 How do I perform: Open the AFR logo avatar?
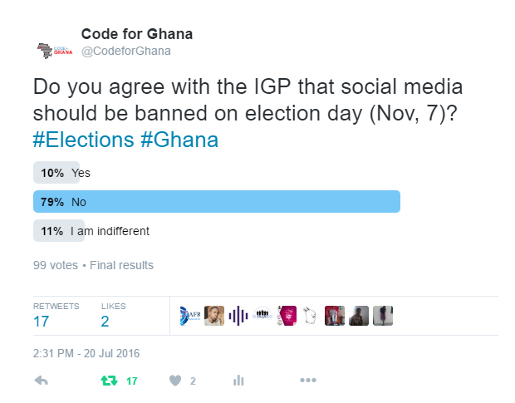click(190, 316)
